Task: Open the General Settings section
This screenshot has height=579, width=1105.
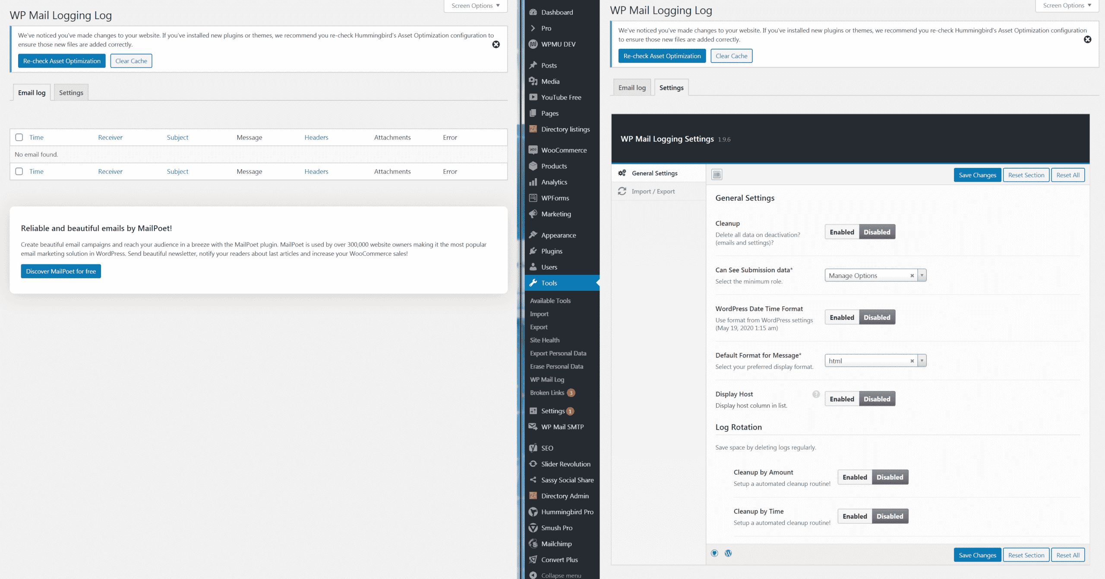Action: pyautogui.click(x=659, y=173)
